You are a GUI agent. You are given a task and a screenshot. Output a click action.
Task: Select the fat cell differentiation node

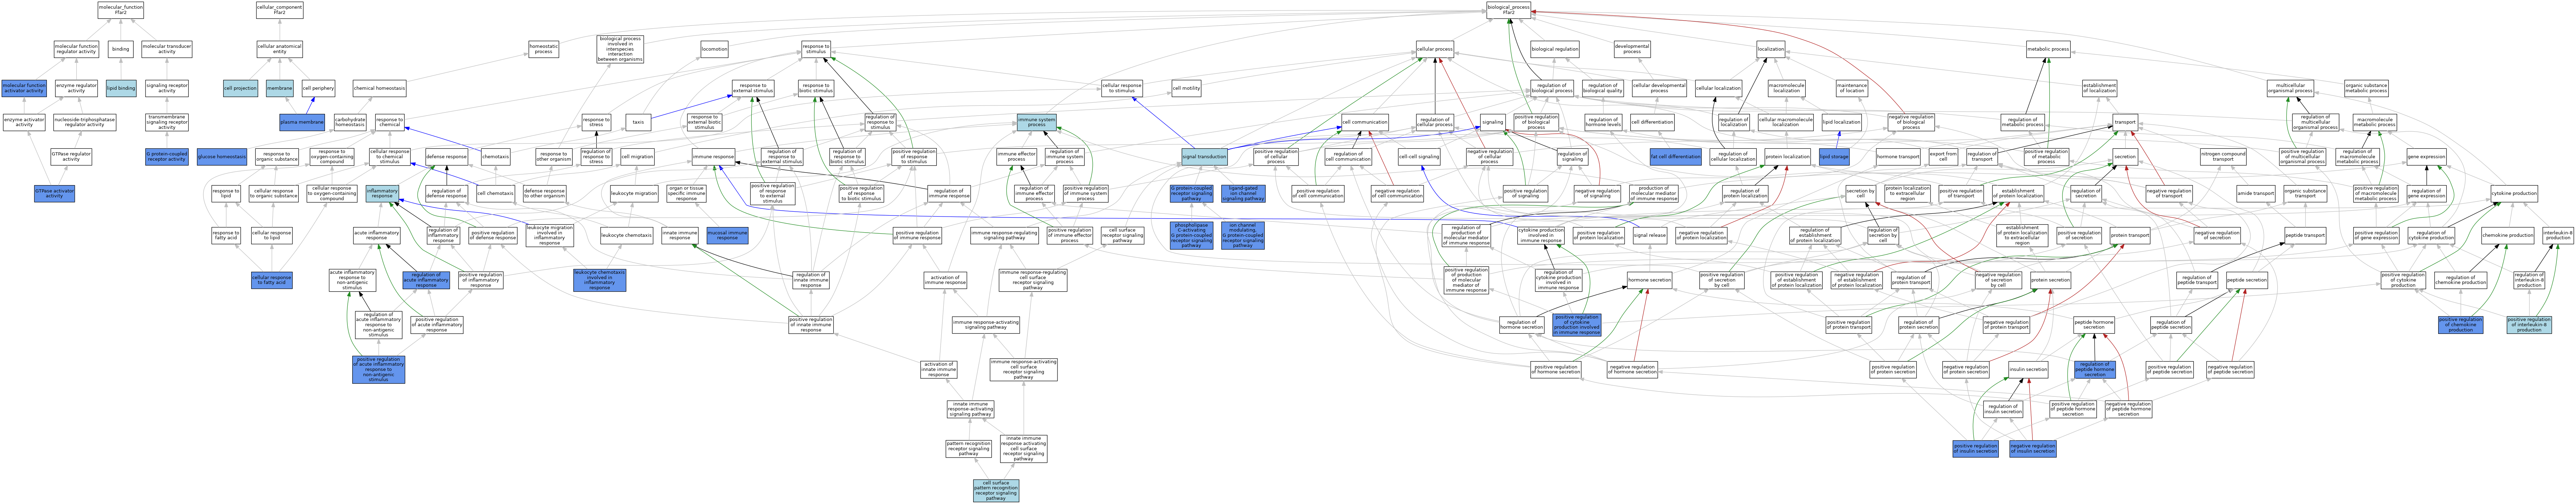[1675, 157]
